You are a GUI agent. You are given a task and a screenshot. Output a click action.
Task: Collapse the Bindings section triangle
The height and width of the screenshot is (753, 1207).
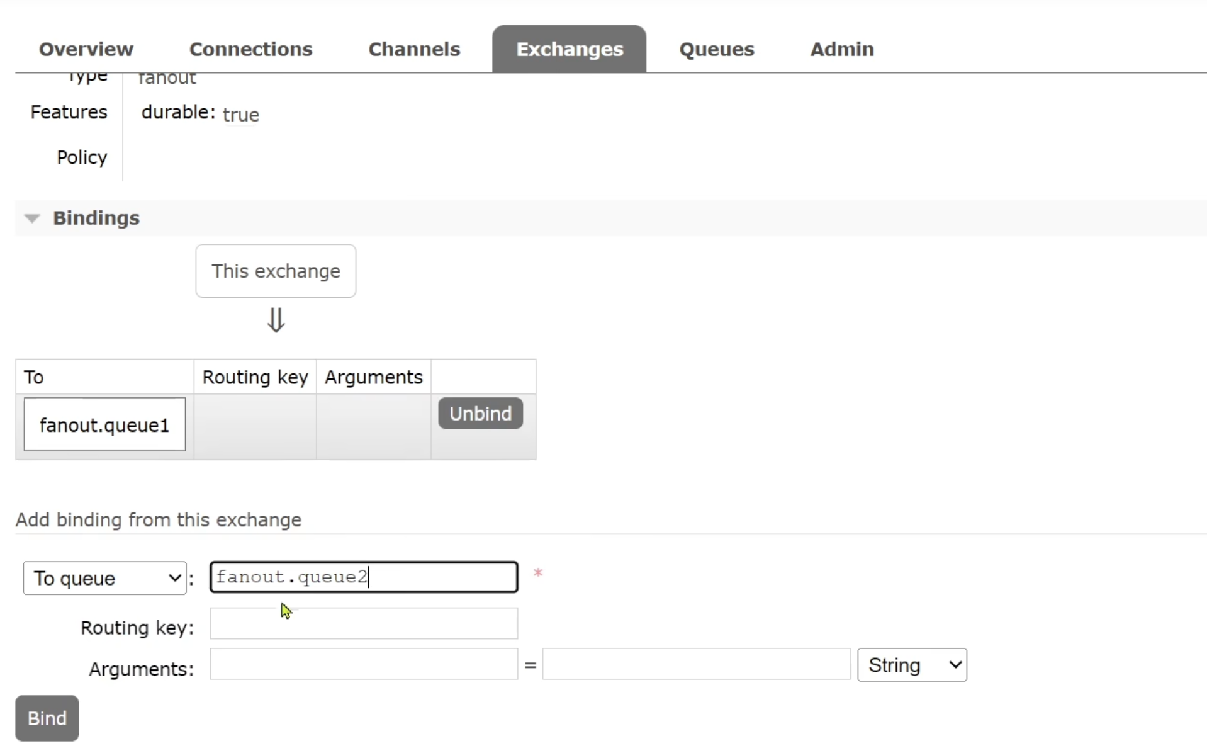[32, 218]
